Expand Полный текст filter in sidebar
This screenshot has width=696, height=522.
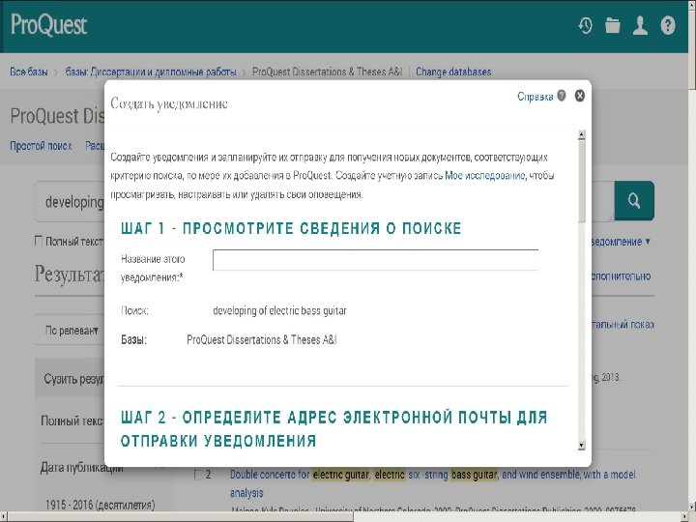pyautogui.click(x=72, y=420)
